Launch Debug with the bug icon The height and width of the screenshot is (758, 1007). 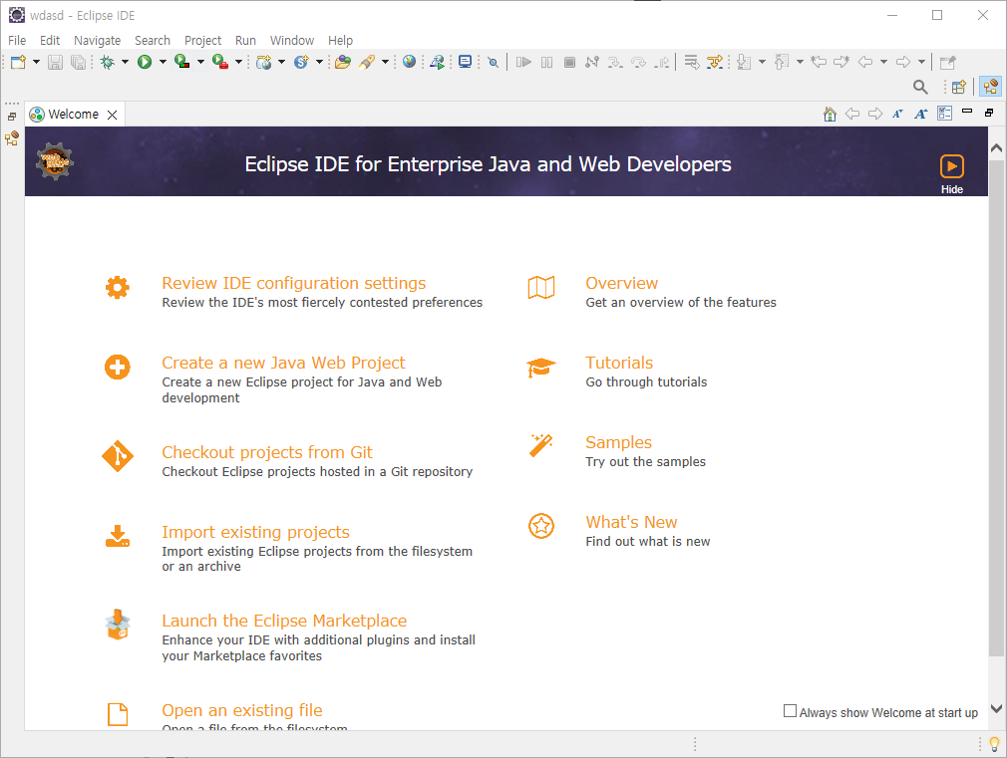tap(108, 62)
